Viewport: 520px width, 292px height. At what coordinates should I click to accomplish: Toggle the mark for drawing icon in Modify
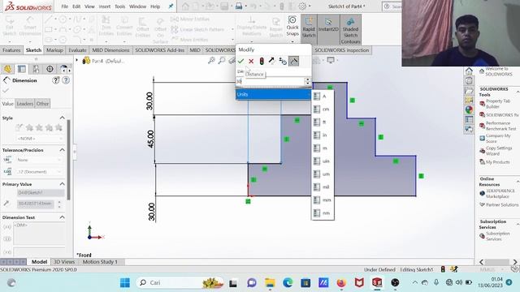293,61
